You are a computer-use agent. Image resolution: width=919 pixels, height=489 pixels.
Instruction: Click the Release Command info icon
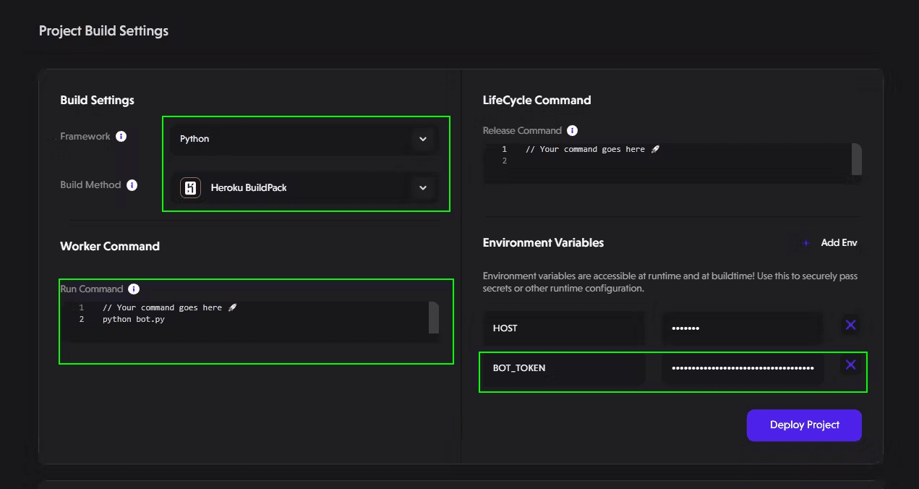click(x=573, y=131)
